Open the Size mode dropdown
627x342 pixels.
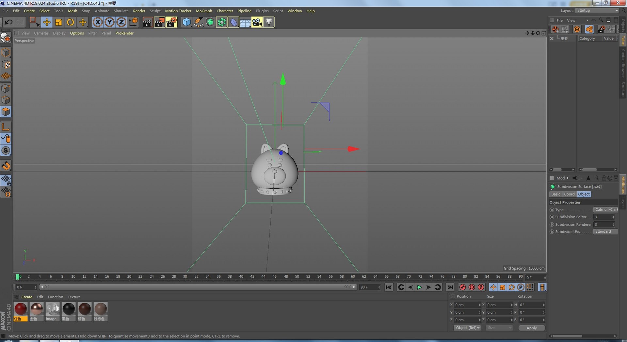coord(499,328)
